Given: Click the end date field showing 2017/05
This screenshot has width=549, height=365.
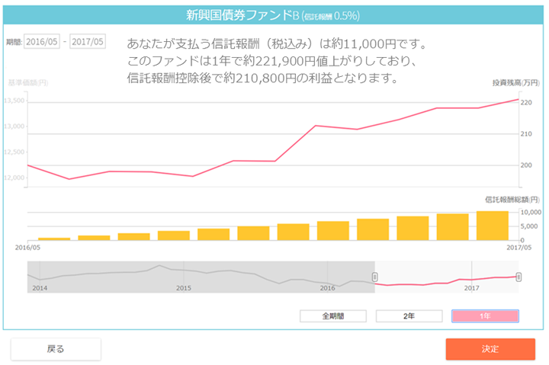Looking at the screenshot, I should pos(88,42).
